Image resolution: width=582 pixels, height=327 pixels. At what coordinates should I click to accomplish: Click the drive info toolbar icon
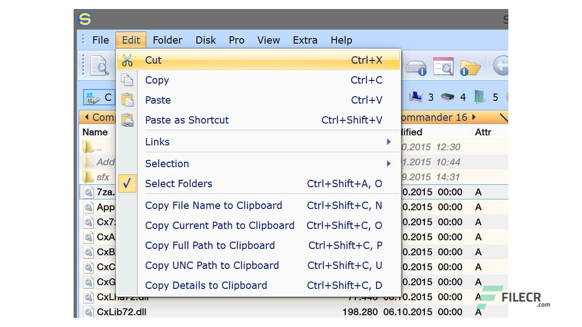(x=416, y=67)
